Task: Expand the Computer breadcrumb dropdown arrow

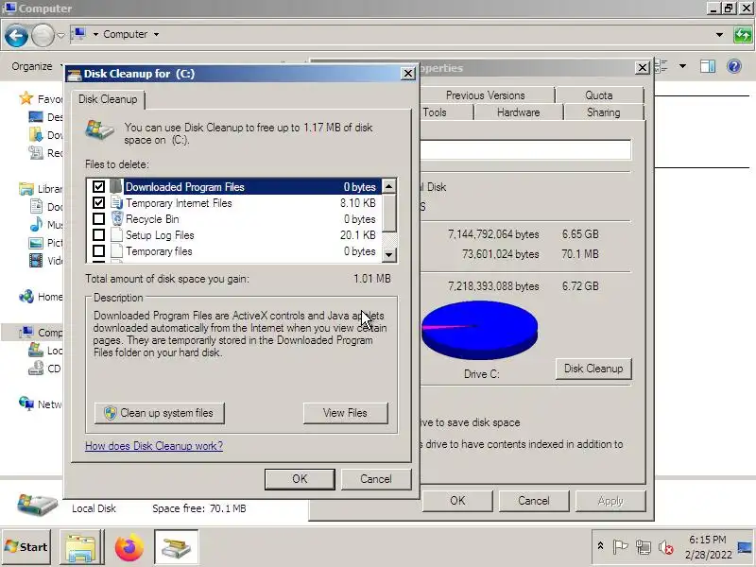Action: coord(156,34)
